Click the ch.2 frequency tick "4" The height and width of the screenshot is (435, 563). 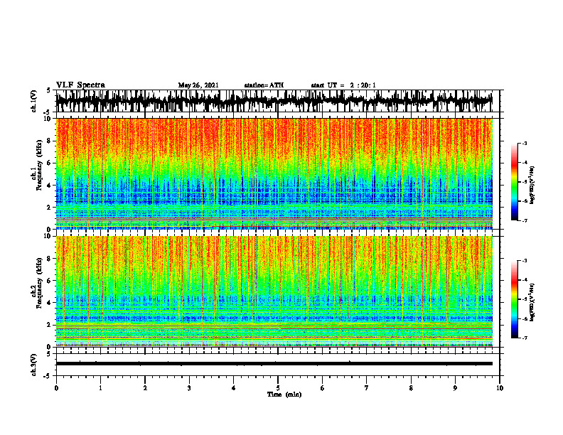pyautogui.click(x=50, y=303)
